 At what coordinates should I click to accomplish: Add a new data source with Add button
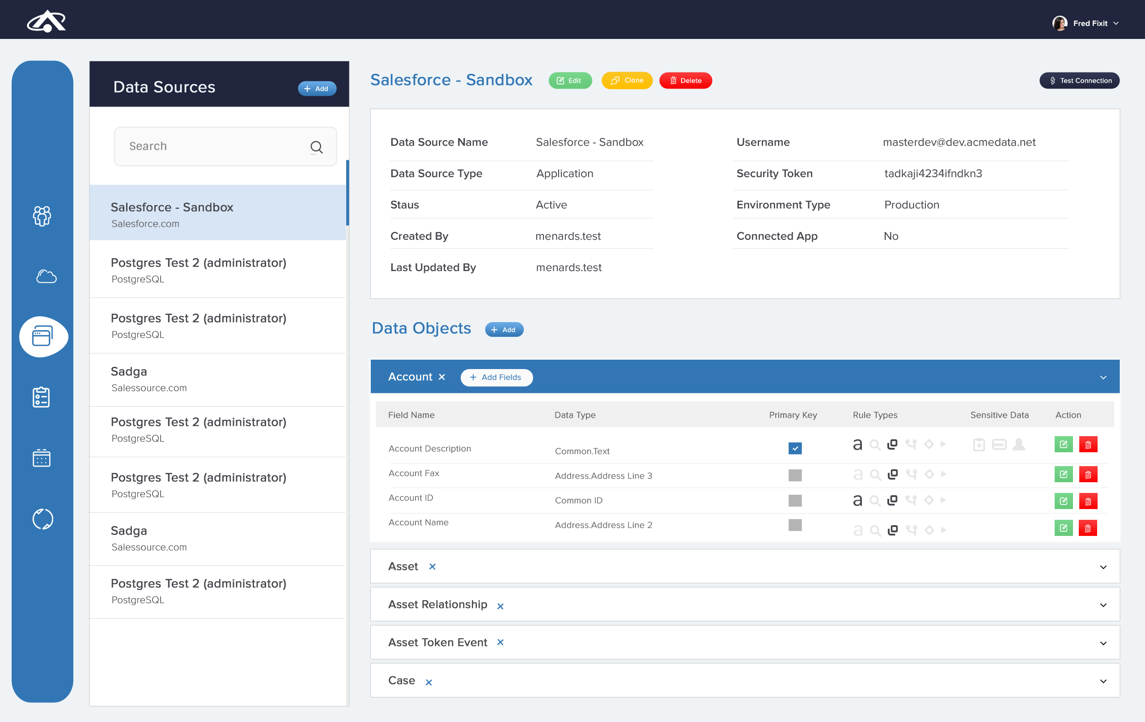click(317, 89)
